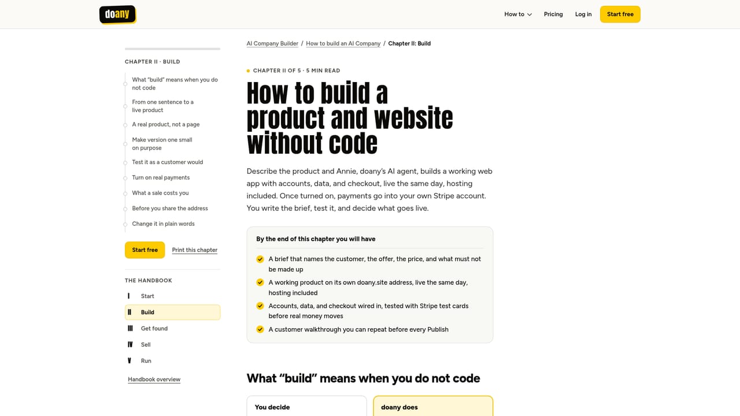Screen dimensions: 740x416
Task: Click the checkmark icon beside 'A brief that names'
Action: click(260, 259)
